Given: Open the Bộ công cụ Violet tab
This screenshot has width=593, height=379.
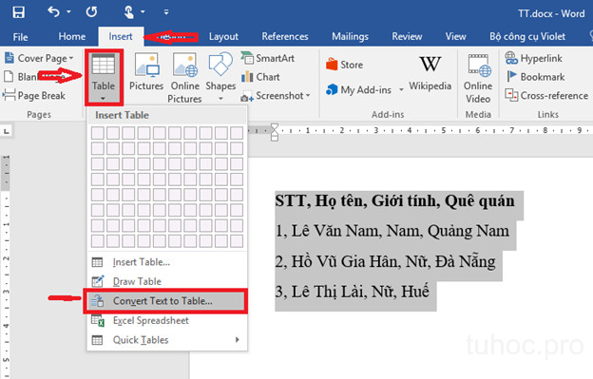Looking at the screenshot, I should [527, 37].
